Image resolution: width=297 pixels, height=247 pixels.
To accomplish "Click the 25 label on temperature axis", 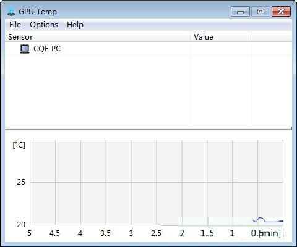I will click(21, 182).
